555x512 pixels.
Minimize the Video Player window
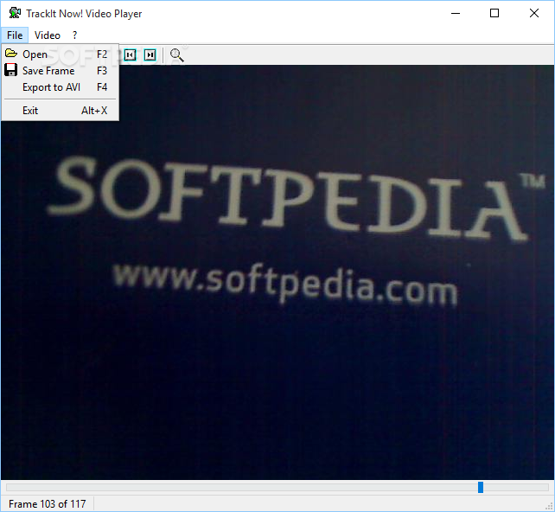(x=456, y=14)
